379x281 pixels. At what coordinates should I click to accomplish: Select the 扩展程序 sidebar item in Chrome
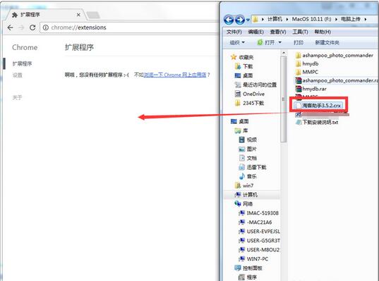(x=23, y=63)
